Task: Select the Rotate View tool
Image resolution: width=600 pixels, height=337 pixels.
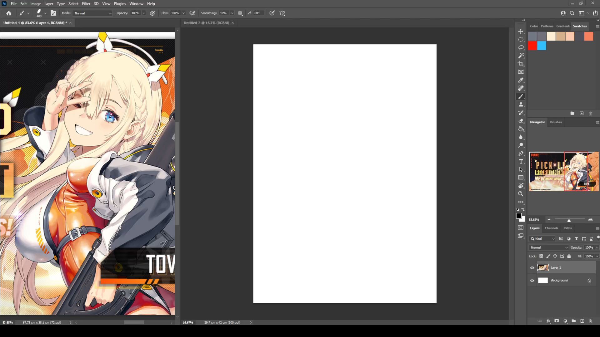Action: click(x=521, y=186)
